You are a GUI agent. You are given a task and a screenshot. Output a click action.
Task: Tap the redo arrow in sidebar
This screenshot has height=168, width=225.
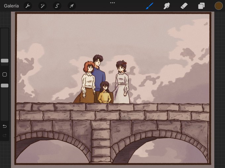coord(5,135)
